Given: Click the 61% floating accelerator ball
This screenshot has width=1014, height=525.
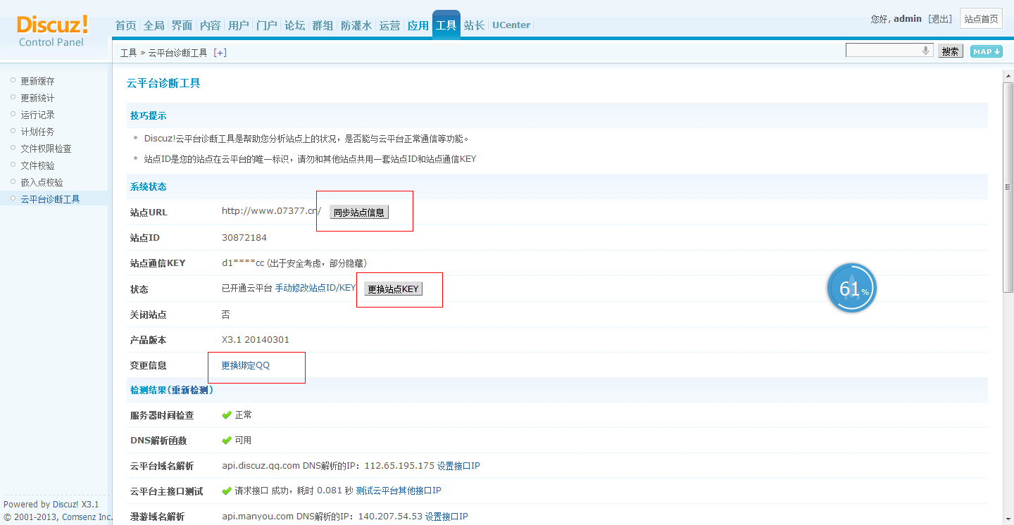Looking at the screenshot, I should coord(852,288).
